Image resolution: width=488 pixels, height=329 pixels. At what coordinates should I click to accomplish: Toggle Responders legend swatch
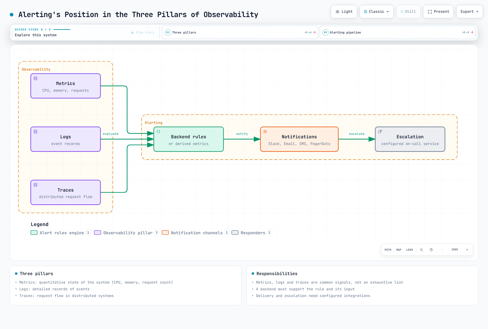point(235,233)
